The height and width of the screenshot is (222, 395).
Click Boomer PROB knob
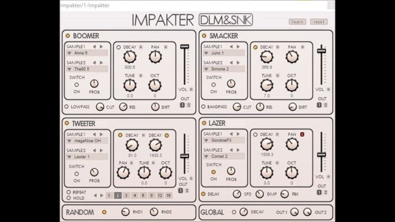(x=94, y=84)
